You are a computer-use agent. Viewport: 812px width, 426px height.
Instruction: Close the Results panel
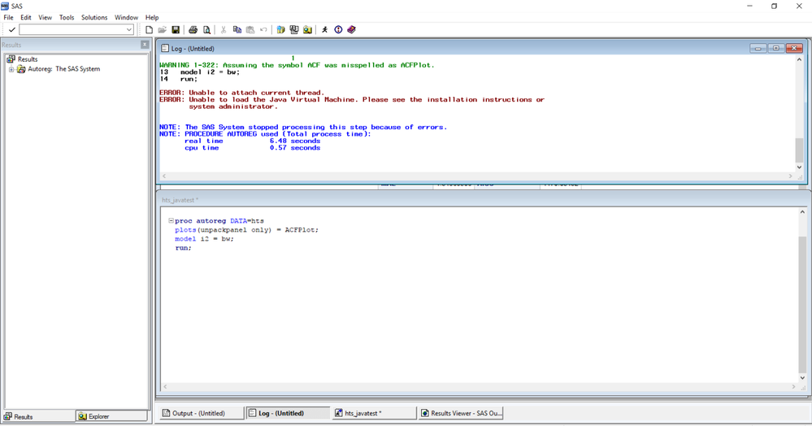pos(145,45)
